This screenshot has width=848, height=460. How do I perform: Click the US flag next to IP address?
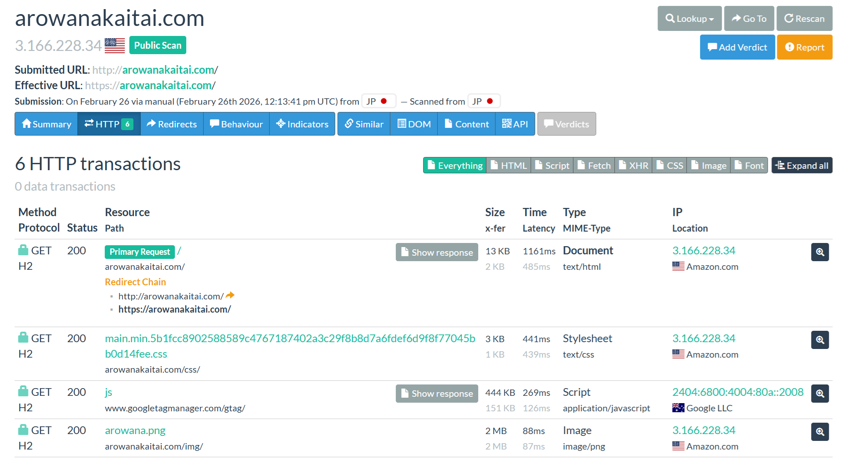[114, 45]
